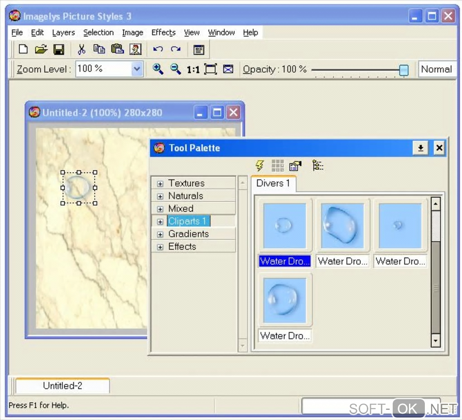This screenshot has height=420, width=462.
Task: Click the thumbnail list scroll up arrow
Action: click(x=436, y=204)
